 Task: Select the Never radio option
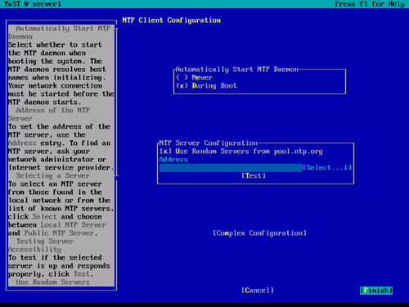pos(194,78)
